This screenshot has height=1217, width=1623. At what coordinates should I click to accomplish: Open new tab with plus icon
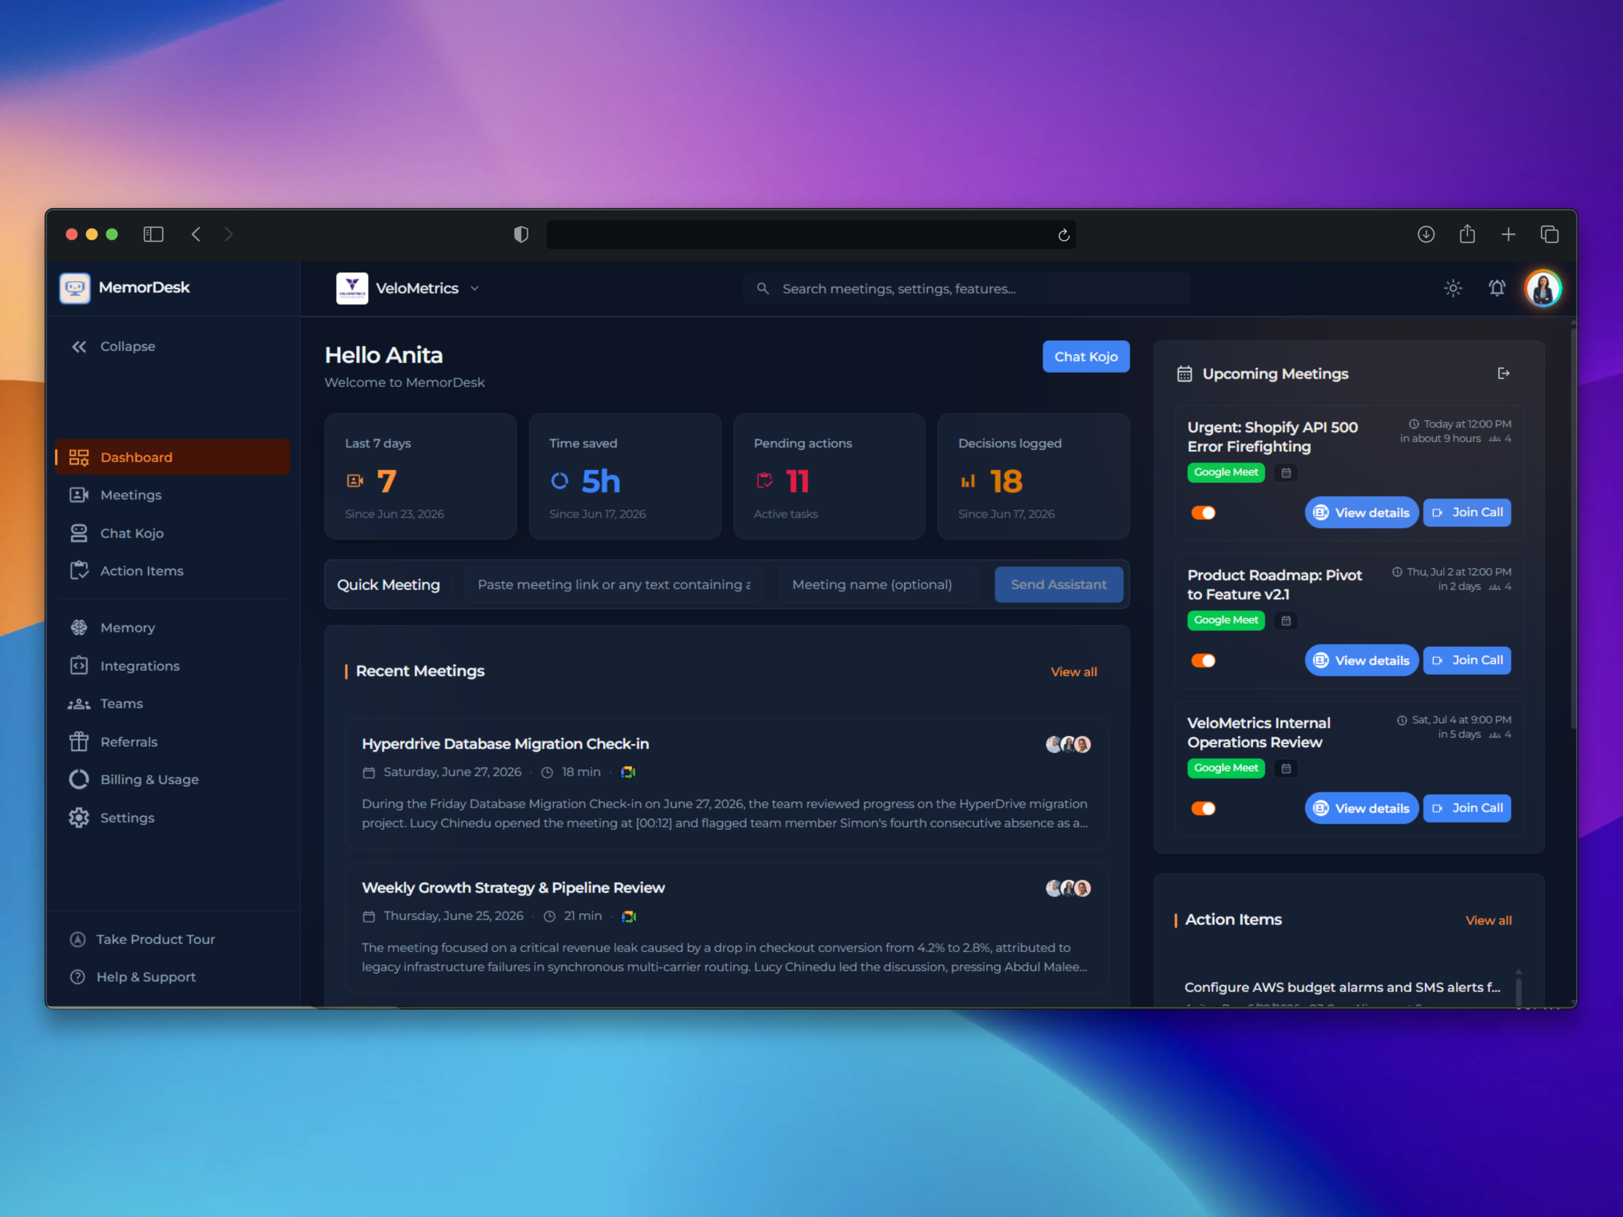coord(1508,235)
